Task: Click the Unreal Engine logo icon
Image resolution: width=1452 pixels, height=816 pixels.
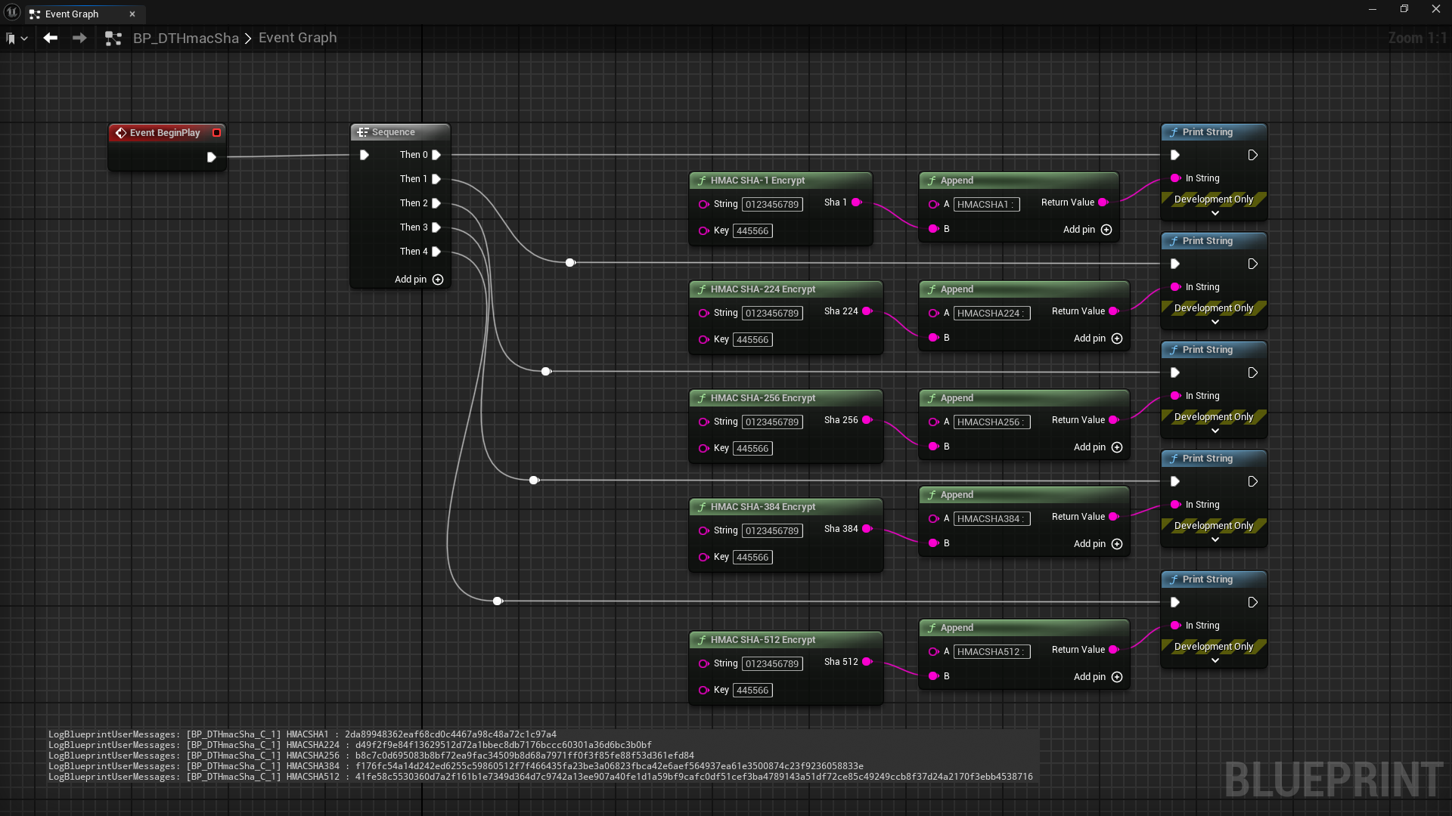Action: 12,12
